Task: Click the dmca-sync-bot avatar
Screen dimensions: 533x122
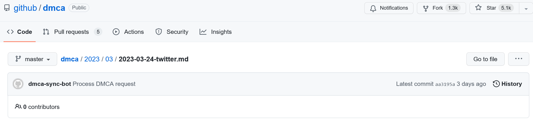Action: 18,84
